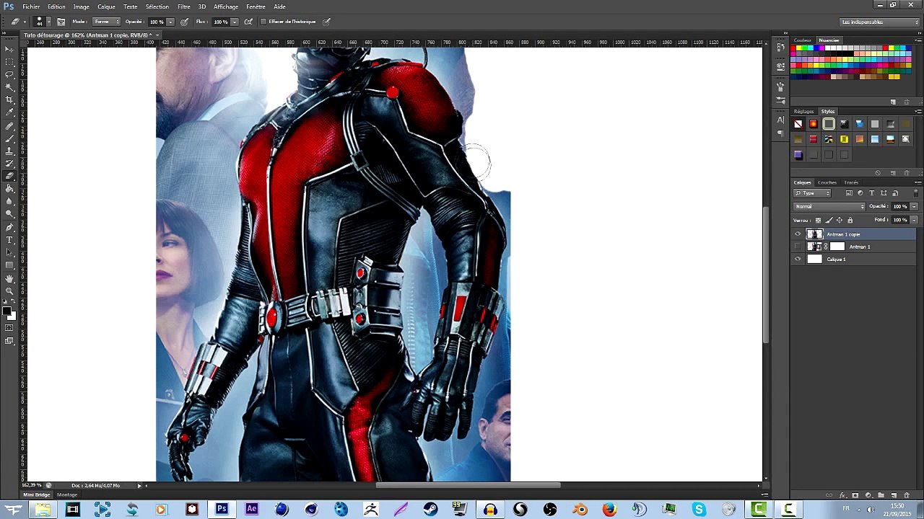Click the foreground color swatch
Image resolution: width=924 pixels, height=519 pixels.
(6, 311)
